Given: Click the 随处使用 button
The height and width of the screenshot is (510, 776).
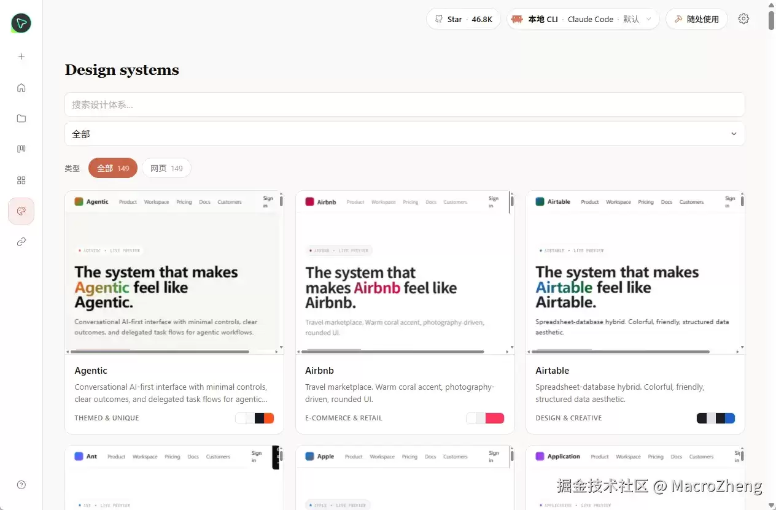Looking at the screenshot, I should (x=697, y=19).
